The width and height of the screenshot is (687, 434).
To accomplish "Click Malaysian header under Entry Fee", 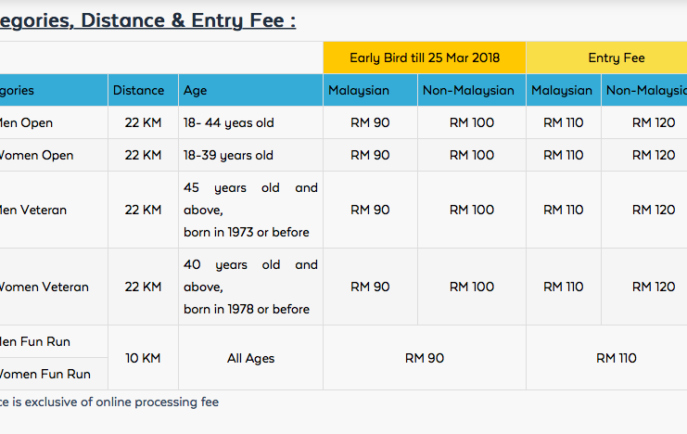I will point(562,91).
